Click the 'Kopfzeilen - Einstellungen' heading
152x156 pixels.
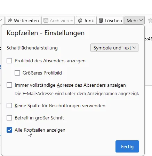(x=46, y=33)
